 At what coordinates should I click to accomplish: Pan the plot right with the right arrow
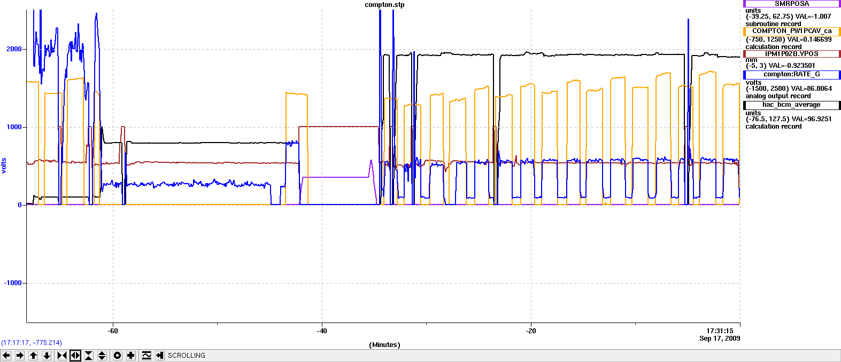pyautogui.click(x=20, y=356)
